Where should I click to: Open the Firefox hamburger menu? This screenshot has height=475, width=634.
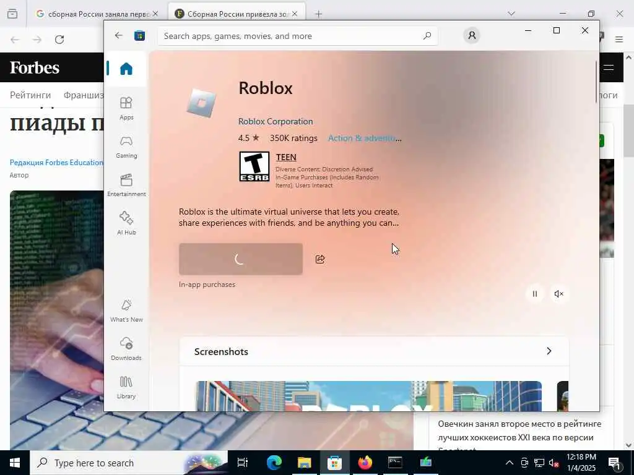(619, 40)
